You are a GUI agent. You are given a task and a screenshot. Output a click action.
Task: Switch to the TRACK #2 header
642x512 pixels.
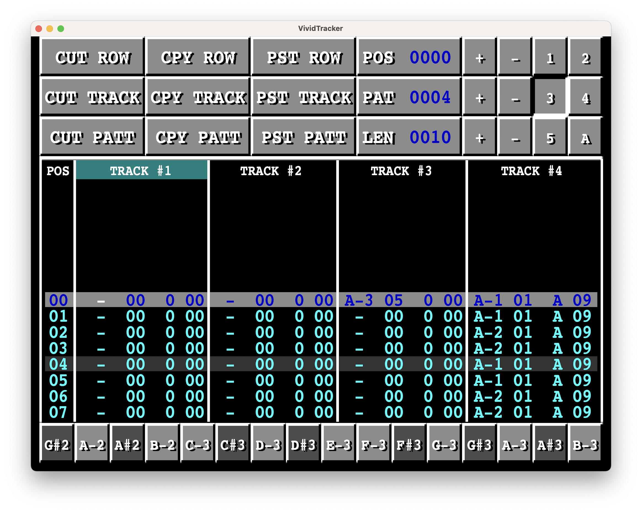tap(271, 170)
